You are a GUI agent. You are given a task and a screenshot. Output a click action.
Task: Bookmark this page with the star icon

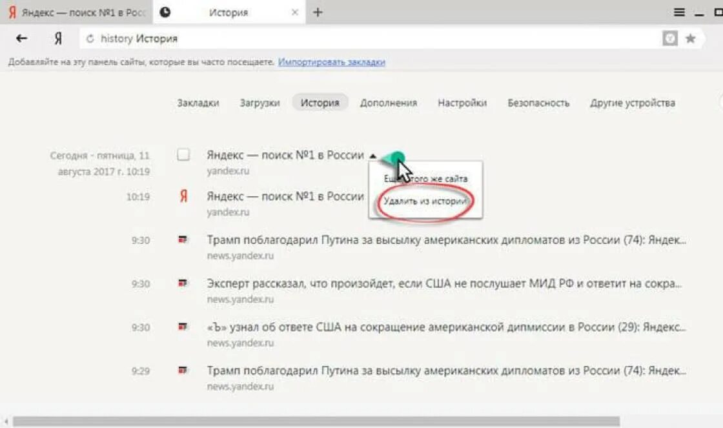pos(690,39)
